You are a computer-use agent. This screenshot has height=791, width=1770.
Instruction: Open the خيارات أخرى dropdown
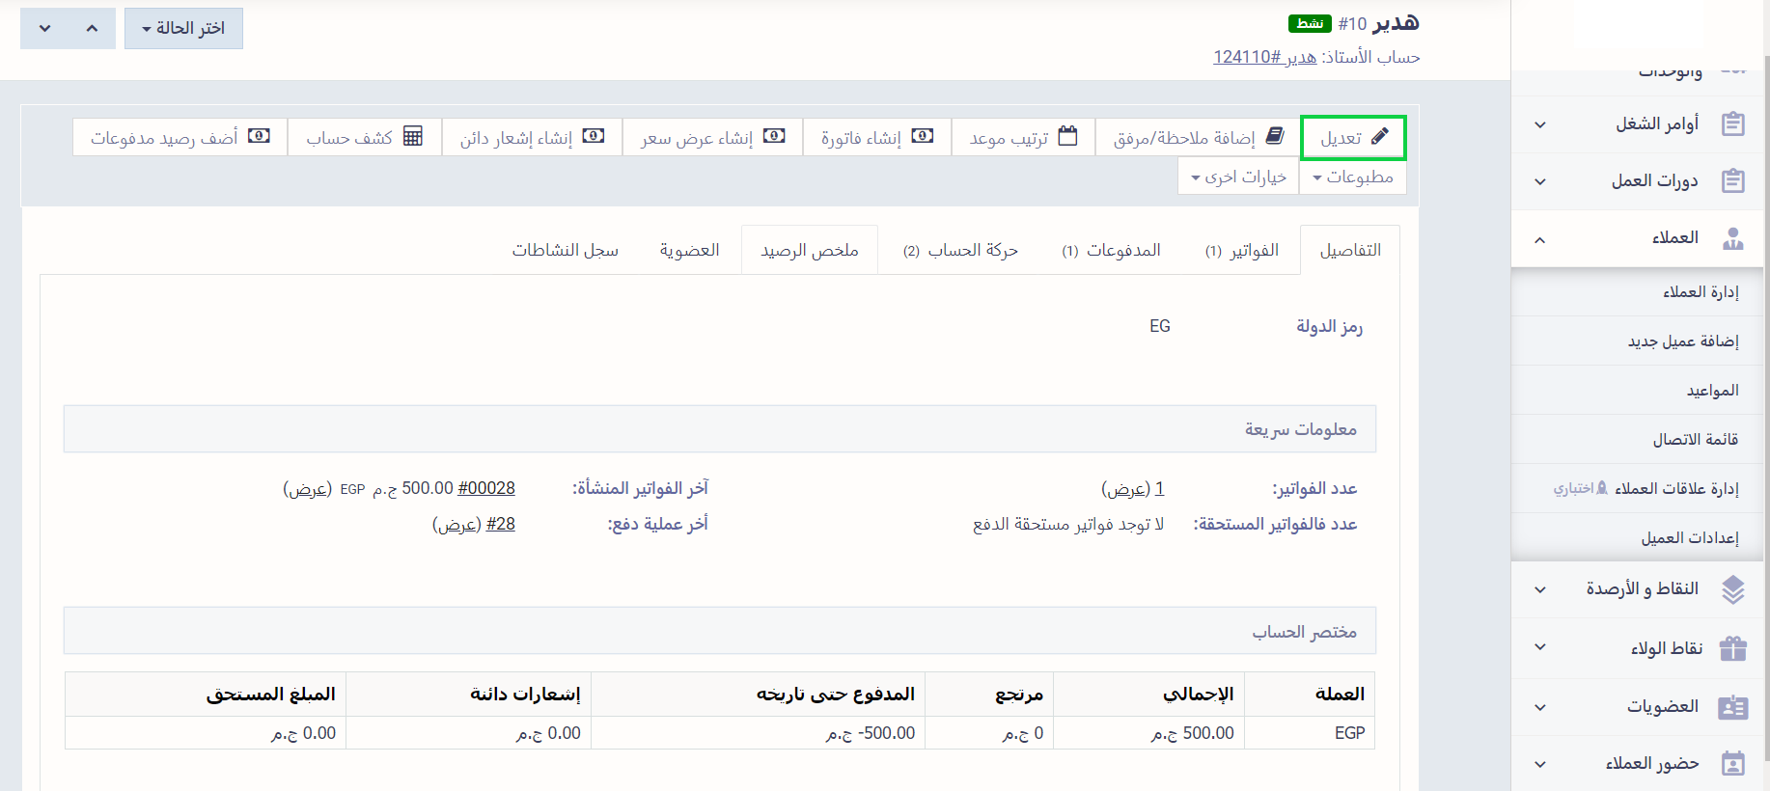(x=1238, y=177)
